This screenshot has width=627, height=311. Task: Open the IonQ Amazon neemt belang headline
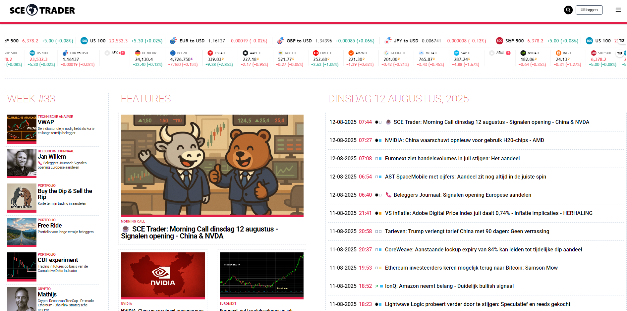pyautogui.click(x=449, y=286)
